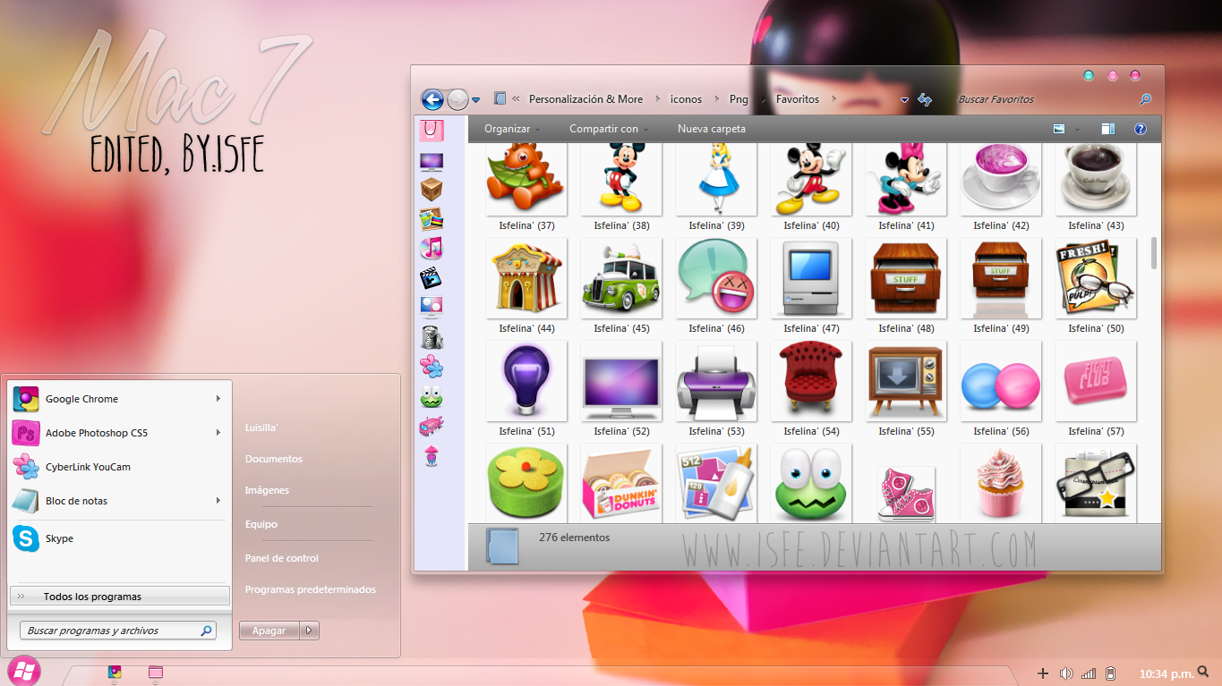This screenshot has width=1222, height=686.
Task: Expand the Adobe Photoshop CS5 submenu arrow
Action: tap(218, 433)
